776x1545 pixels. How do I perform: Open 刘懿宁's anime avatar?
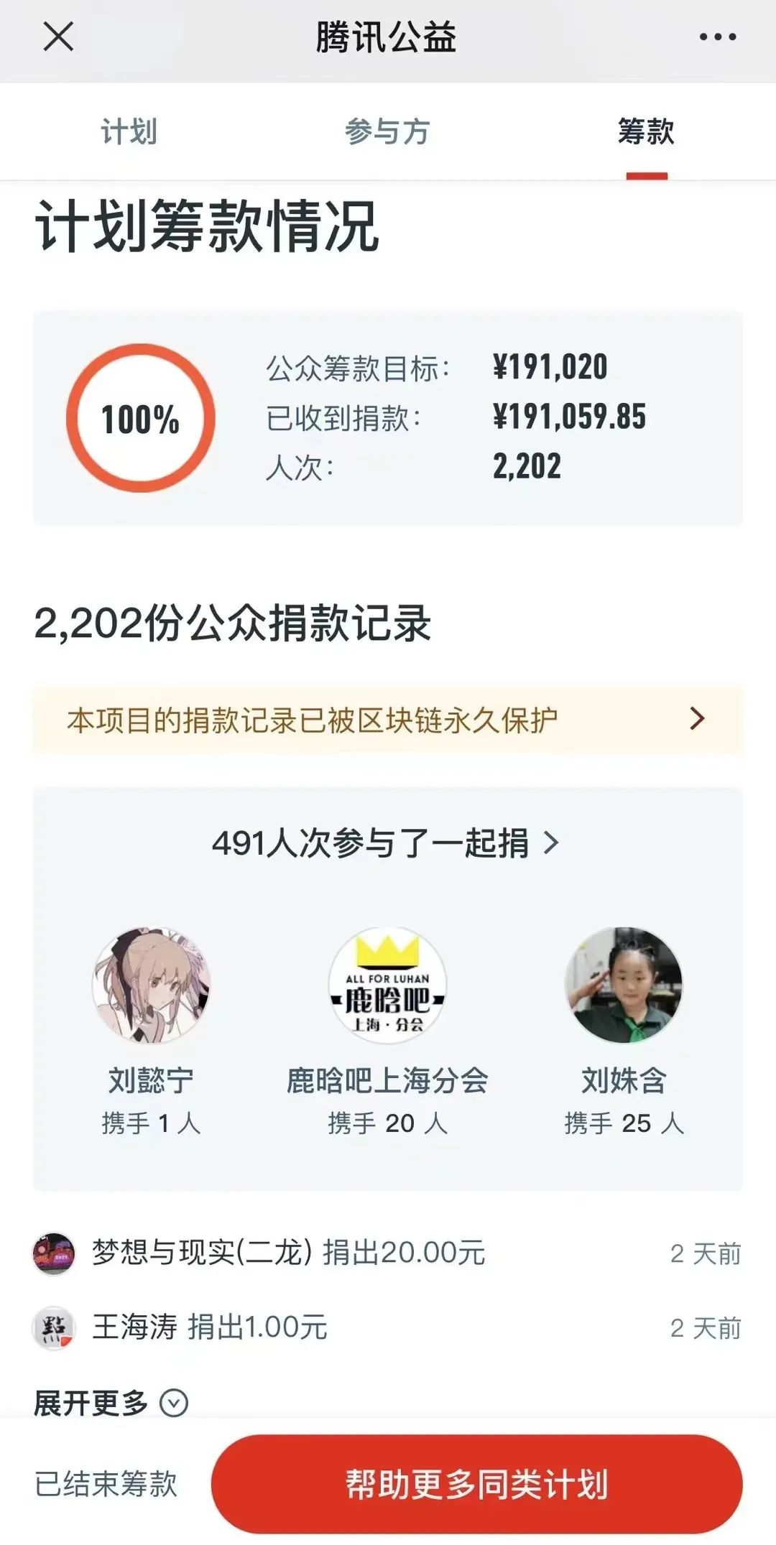click(151, 985)
